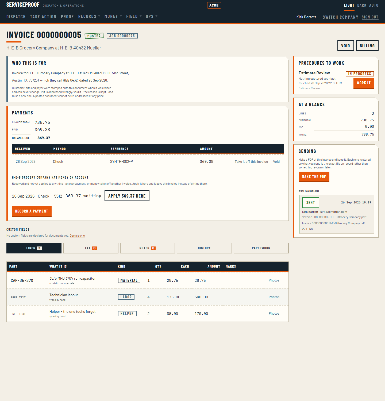Open the Job 00000075 badge link
Screen dimensions: 385x401
coord(122,36)
